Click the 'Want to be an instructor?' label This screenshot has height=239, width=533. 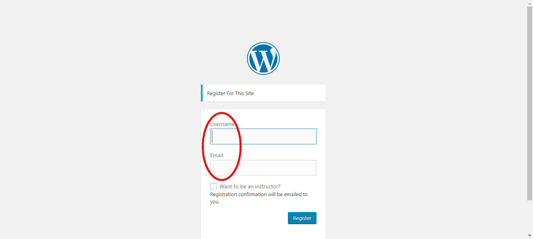(250, 186)
